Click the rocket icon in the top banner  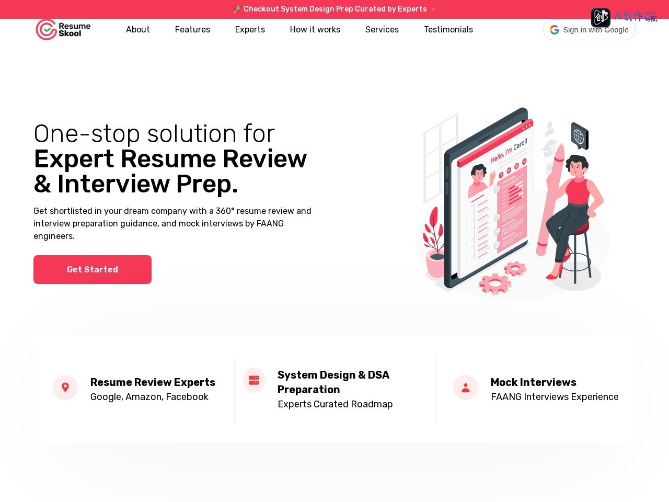(237, 9)
